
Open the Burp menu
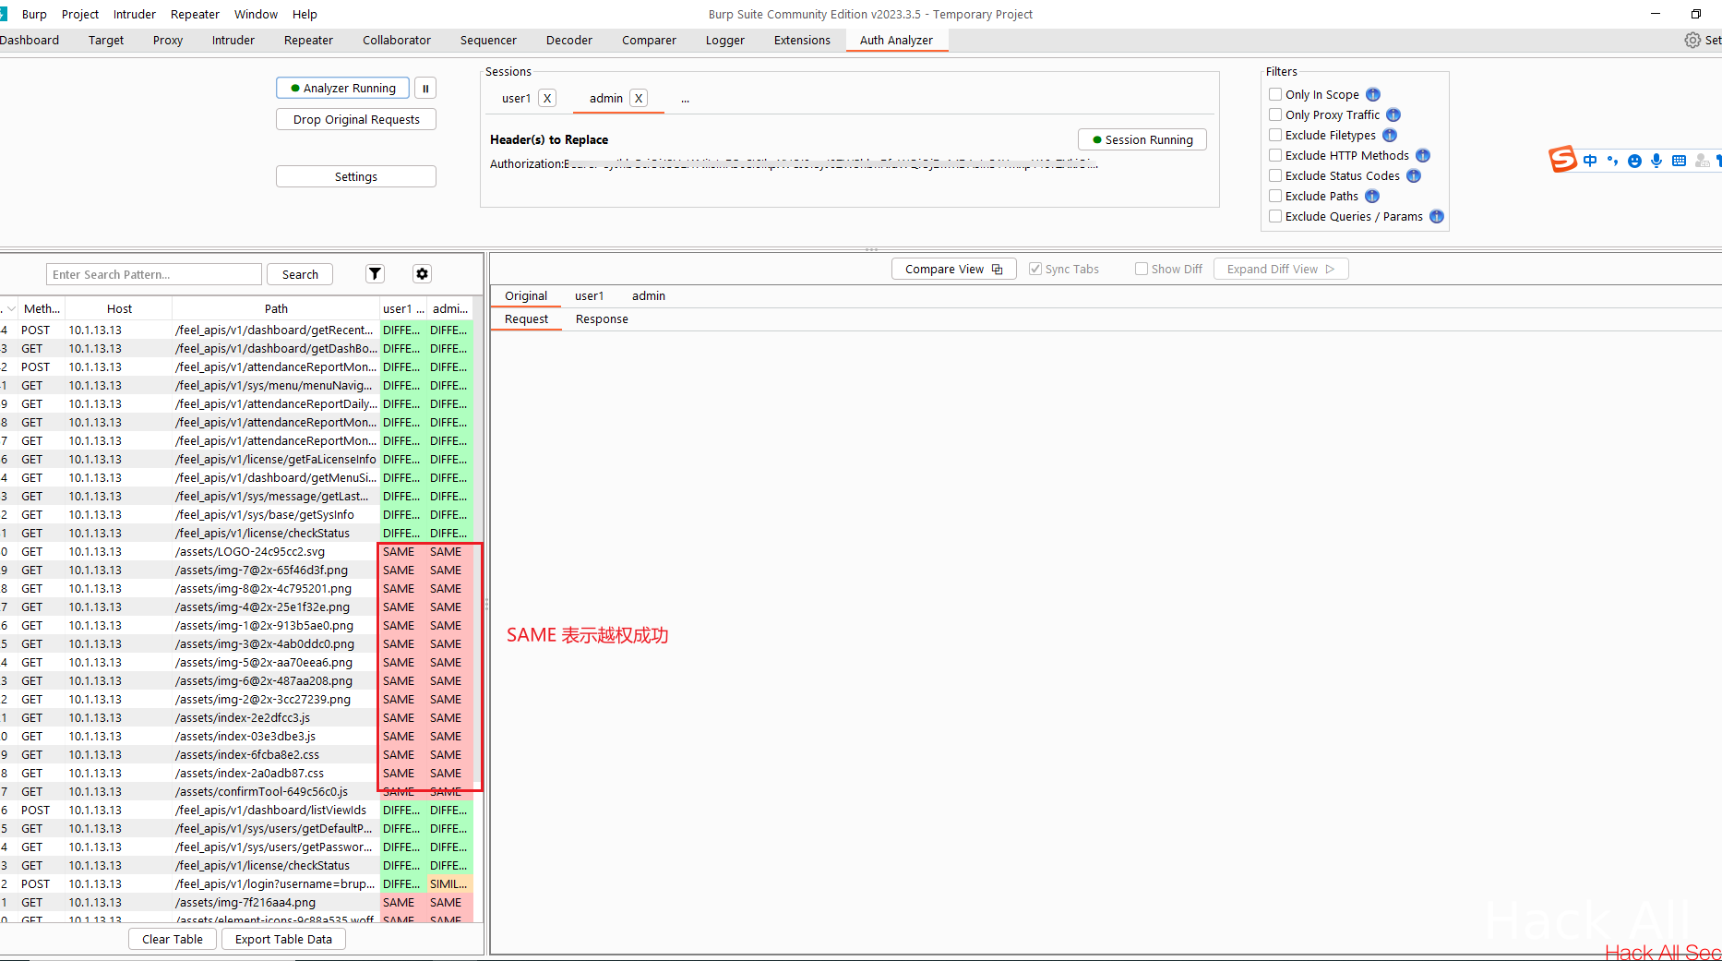[34, 15]
